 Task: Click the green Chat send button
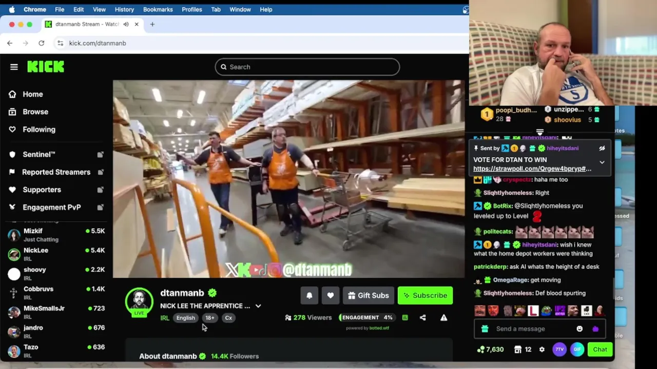(x=600, y=350)
